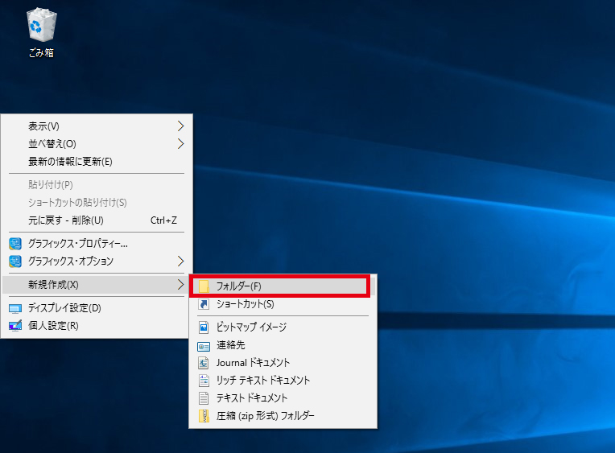Screen dimensions: 615x453
Task: Click the ディスプレイ設定 monitor icon
Action: [x=15, y=309]
